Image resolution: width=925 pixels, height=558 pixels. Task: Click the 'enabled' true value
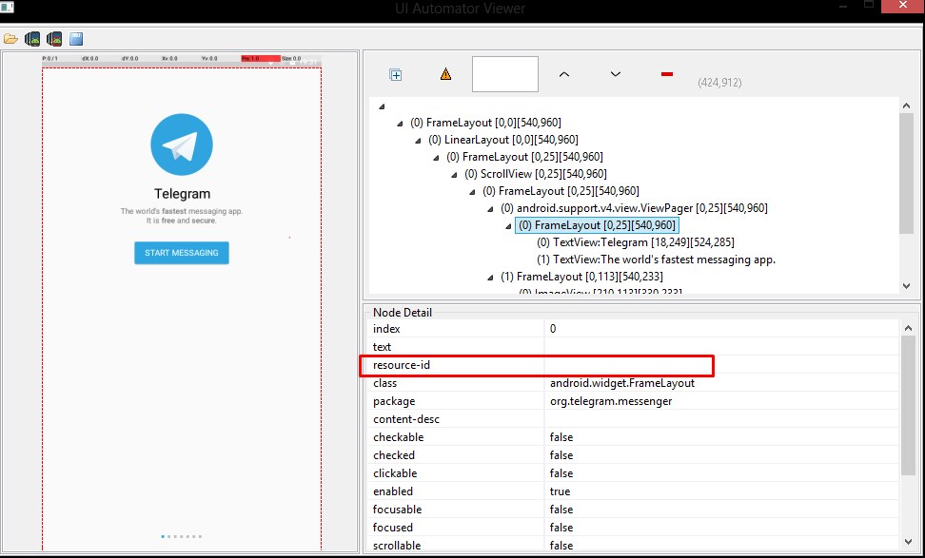click(560, 491)
